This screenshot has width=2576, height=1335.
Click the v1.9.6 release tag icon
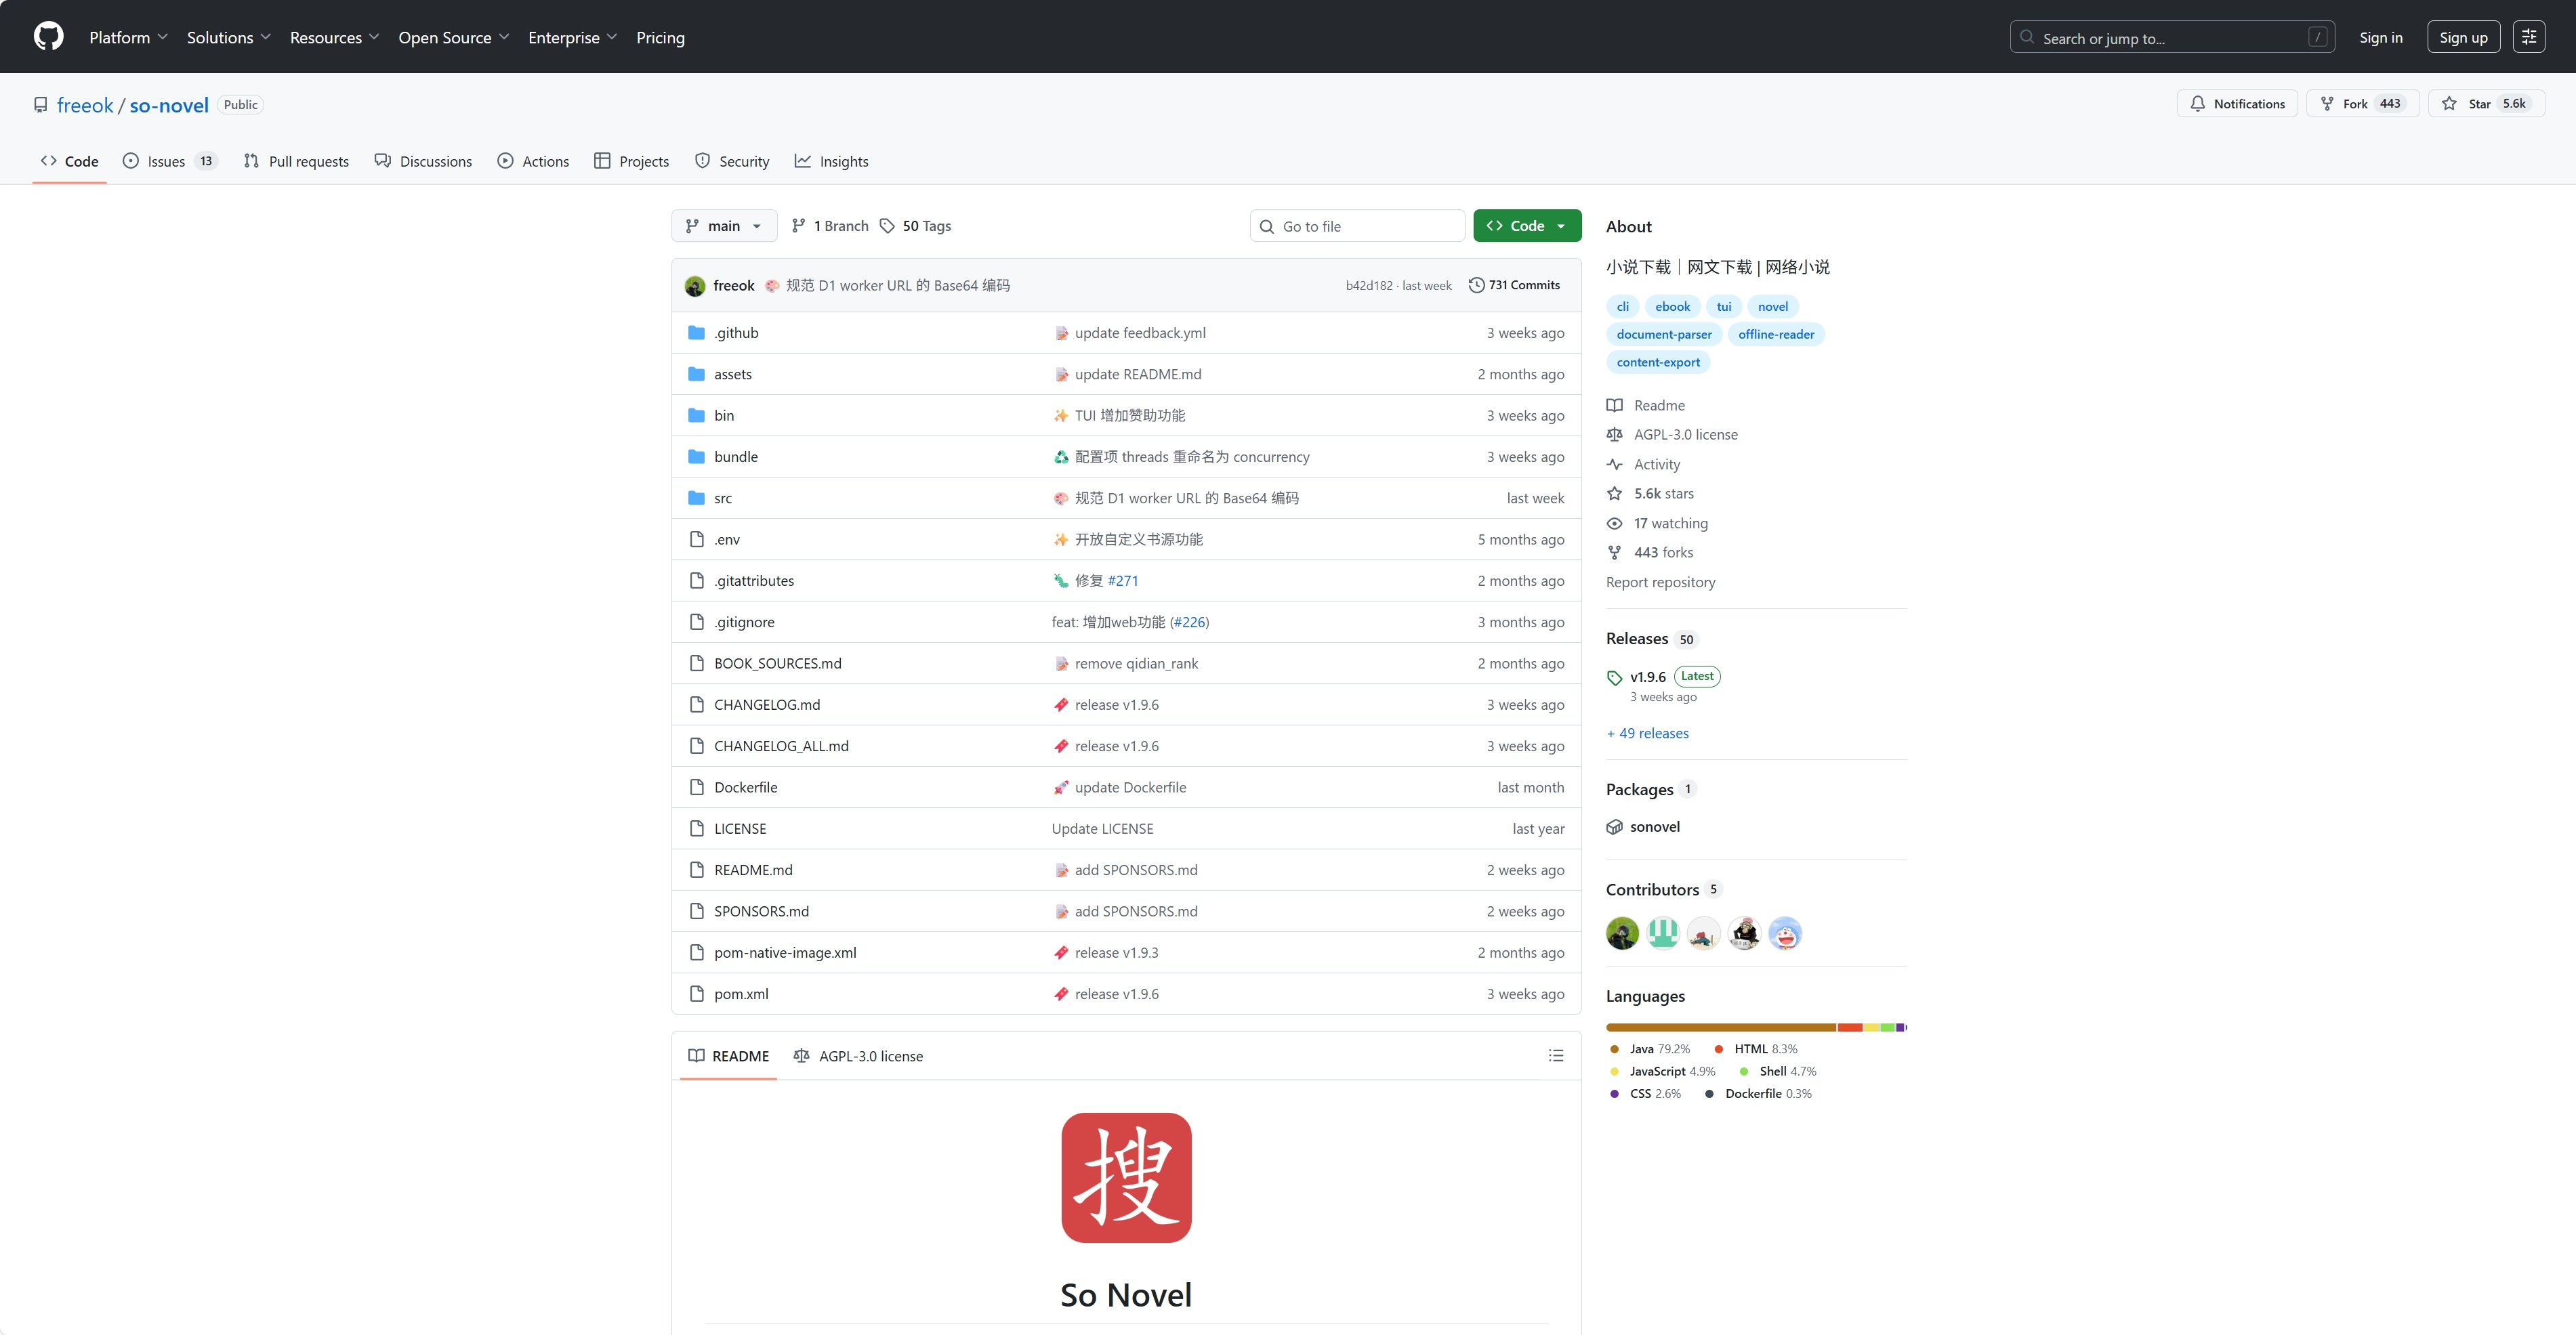click(x=1614, y=678)
